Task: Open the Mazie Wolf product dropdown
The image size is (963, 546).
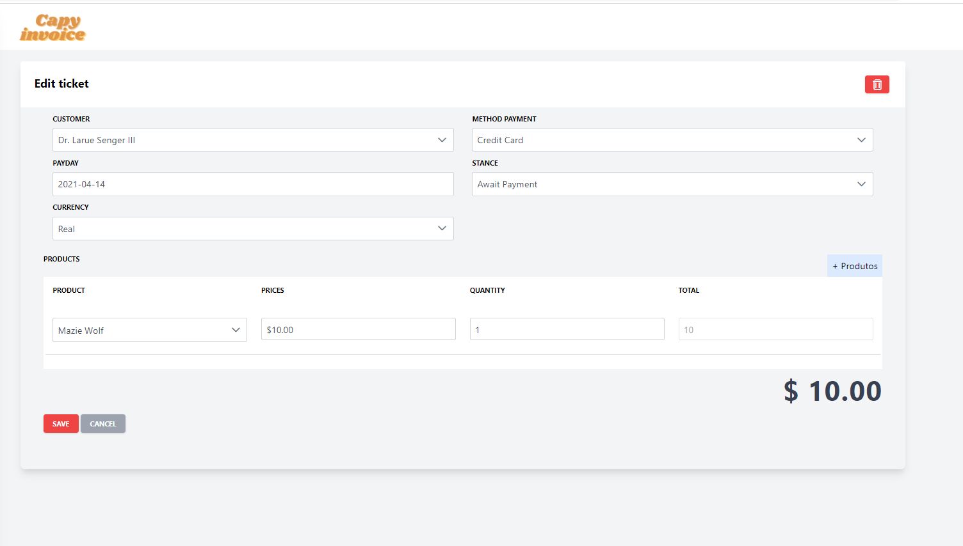Action: pyautogui.click(x=149, y=330)
